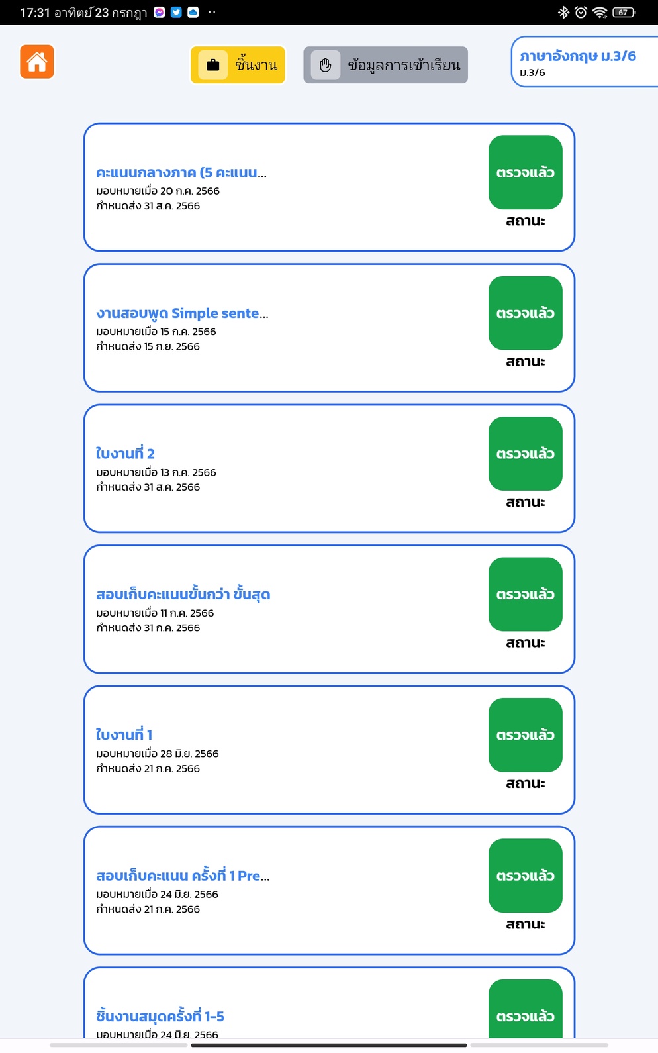Click ตรวจแล้ว status for ใบงานที่ 2
The height and width of the screenshot is (1053, 658).
(x=526, y=454)
